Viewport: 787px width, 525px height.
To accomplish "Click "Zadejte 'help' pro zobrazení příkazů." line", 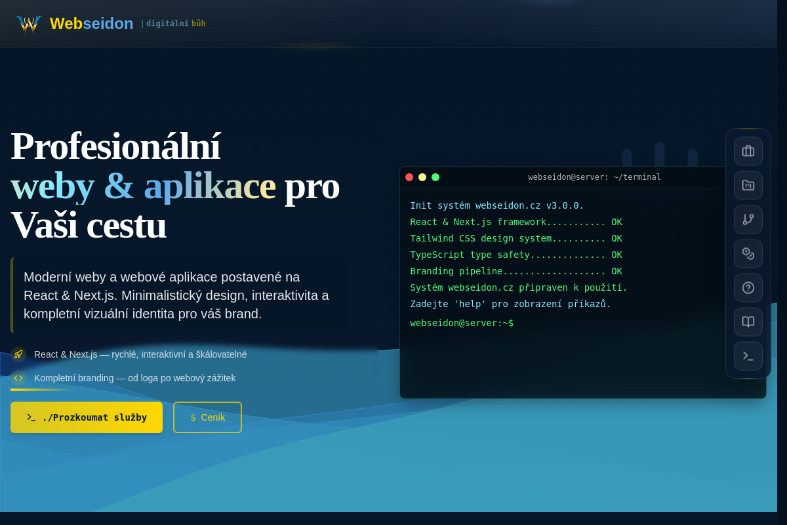I will [511, 304].
